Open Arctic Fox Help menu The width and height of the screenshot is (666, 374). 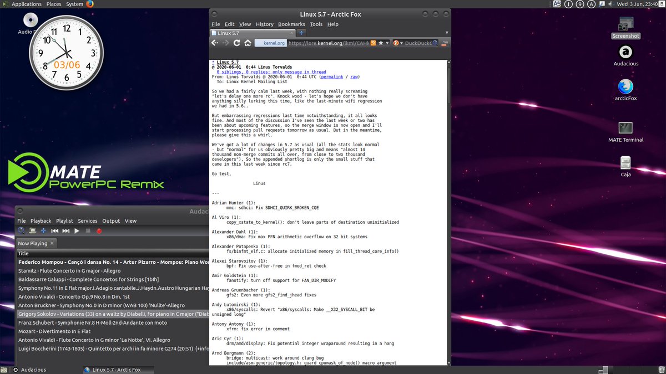tap(332, 24)
